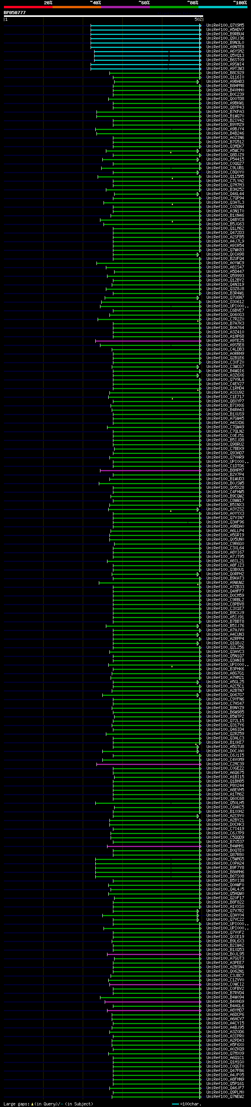
Task: Select hit label UniRef100_C9RBL2
Action: [225, 600]
